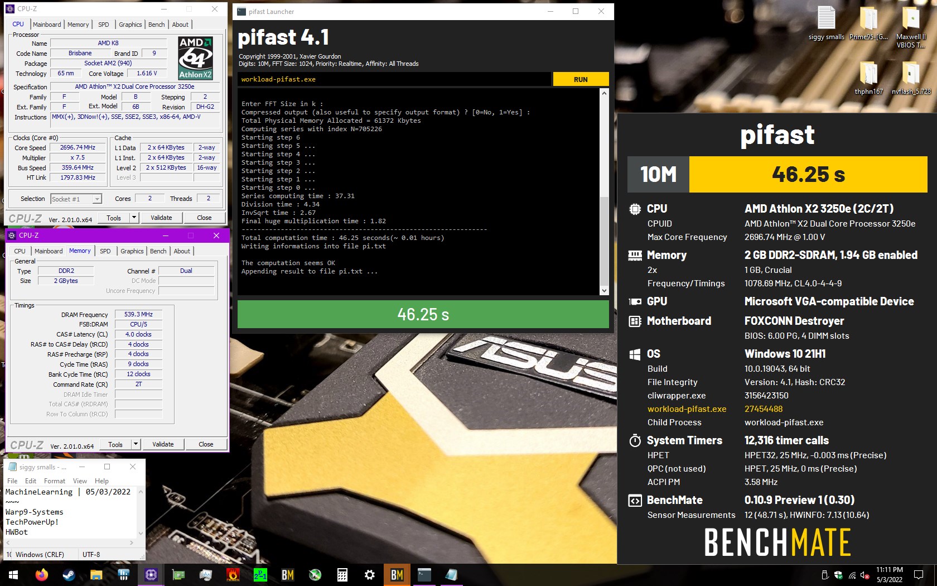The image size is (937, 586).
Task: Open the Notepad Help menu
Action: click(102, 481)
